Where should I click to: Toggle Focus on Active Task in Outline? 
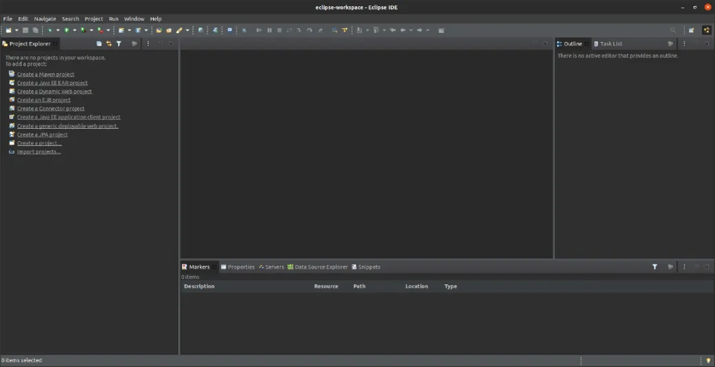point(670,43)
